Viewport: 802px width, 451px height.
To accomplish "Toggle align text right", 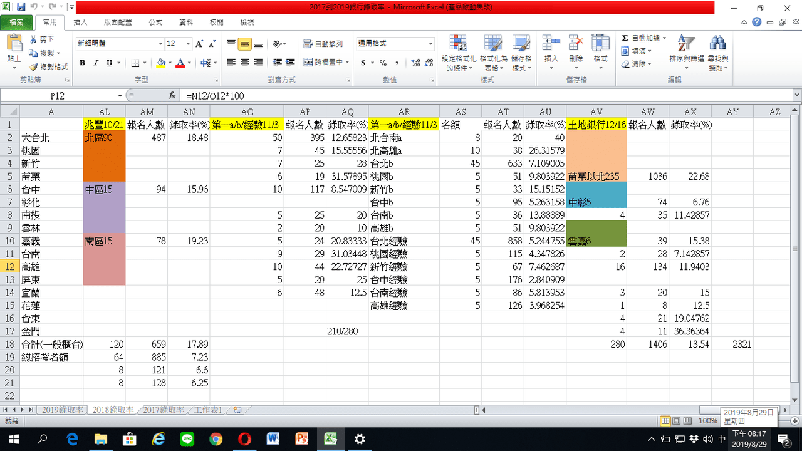I will click(258, 63).
